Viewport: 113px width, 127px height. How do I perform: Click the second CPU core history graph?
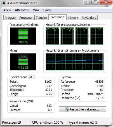point(67,36)
